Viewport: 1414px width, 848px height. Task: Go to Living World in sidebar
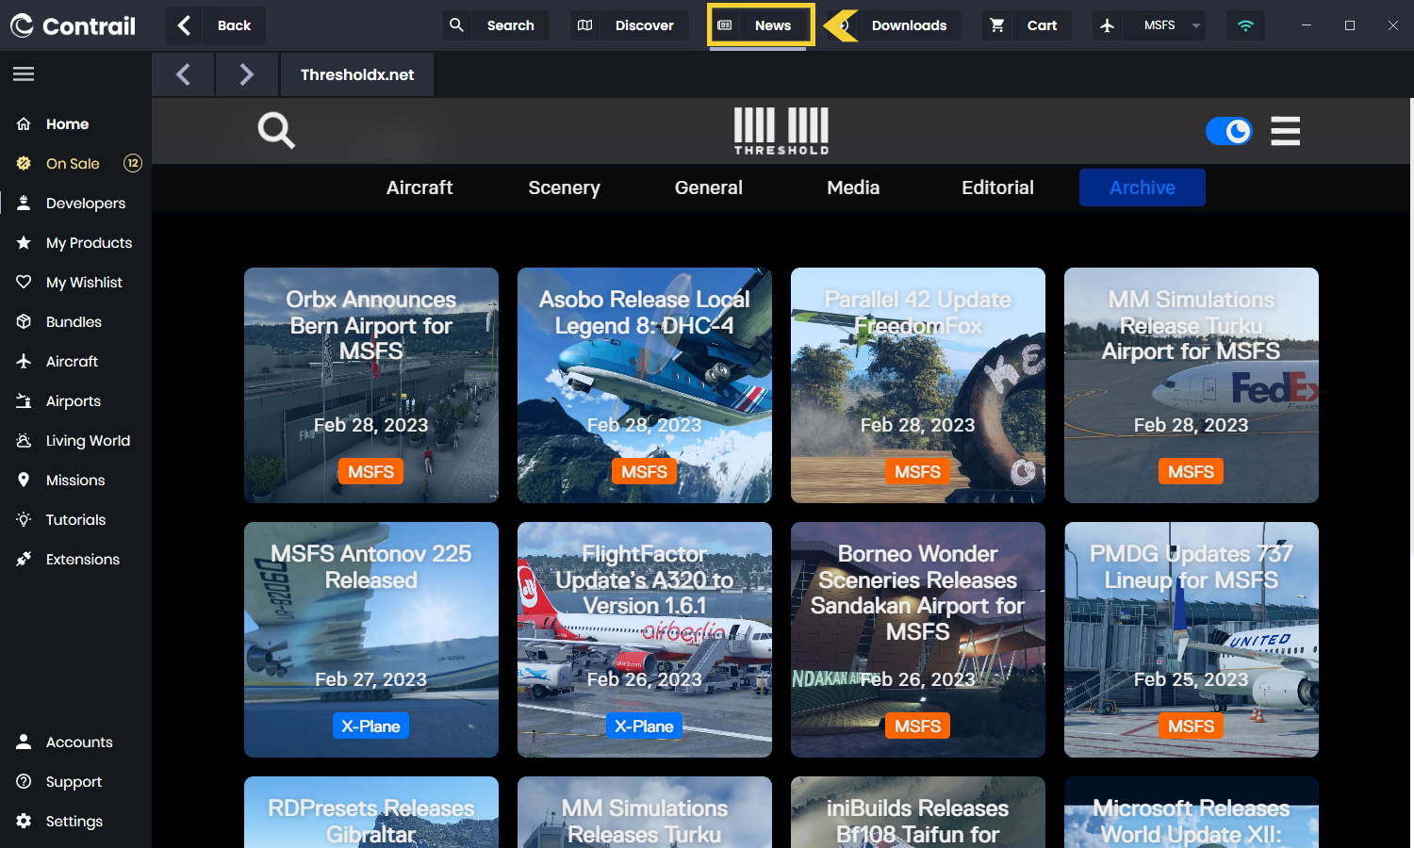87,441
